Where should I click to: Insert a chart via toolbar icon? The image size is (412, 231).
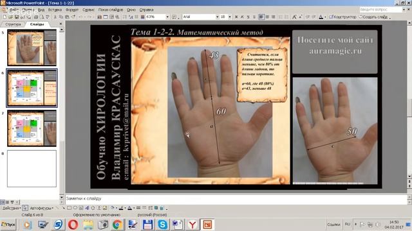(x=99, y=17)
